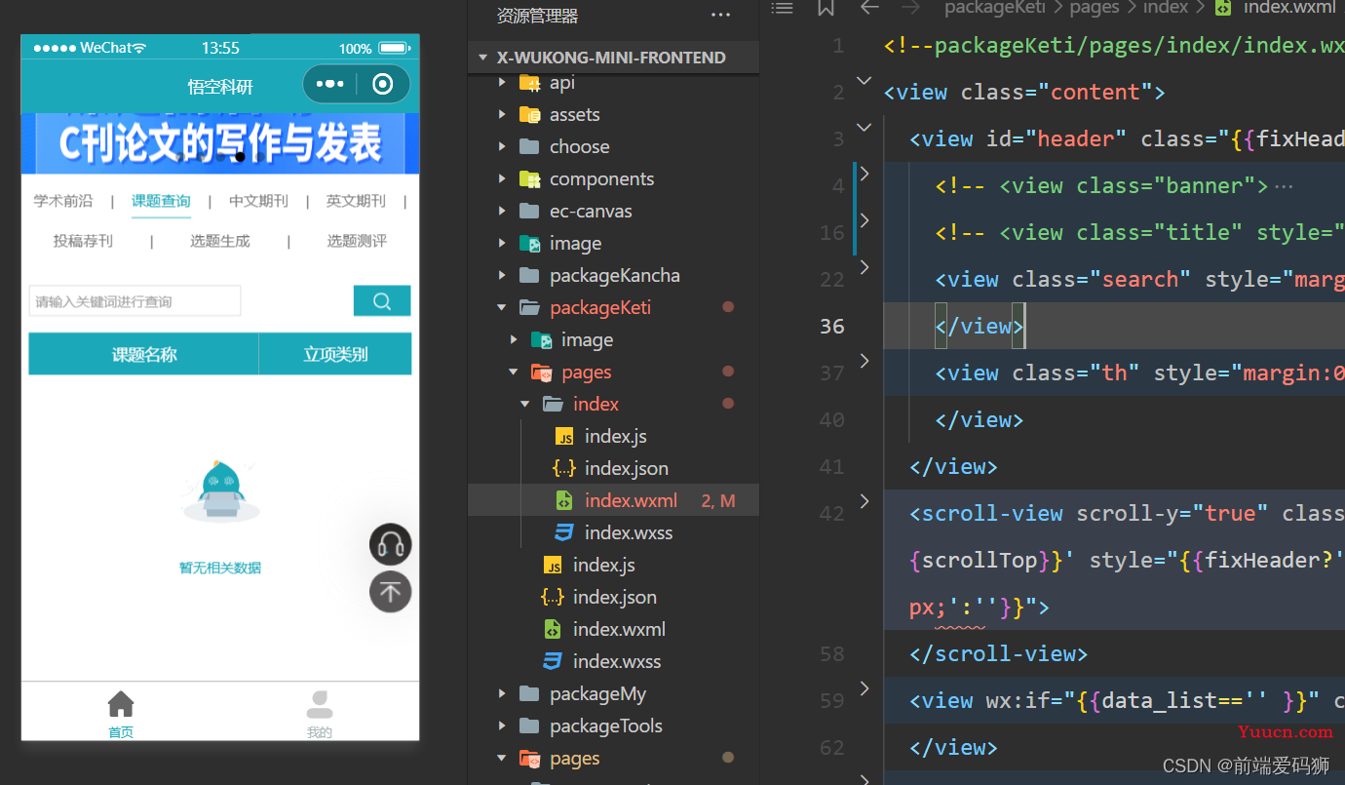Close the mini program via capsule circle button

382,85
